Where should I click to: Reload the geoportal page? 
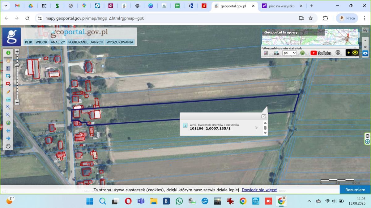coord(27,18)
